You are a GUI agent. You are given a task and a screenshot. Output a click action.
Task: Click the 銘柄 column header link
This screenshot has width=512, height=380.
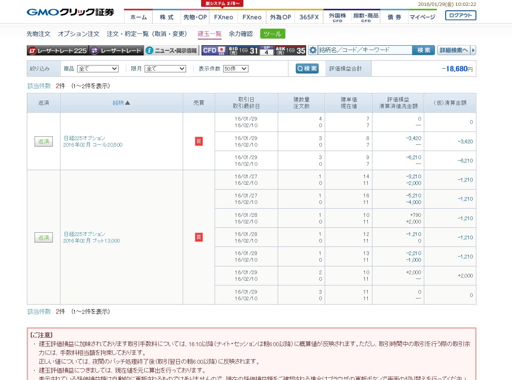click(118, 103)
